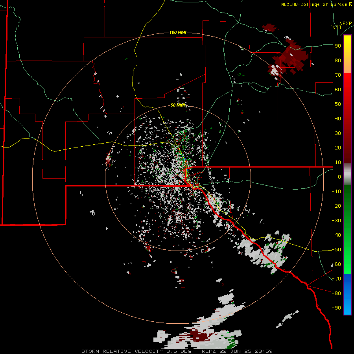354x354 pixels.
Task: Click the 90 value on the velocity scale
Action: tap(338, 46)
